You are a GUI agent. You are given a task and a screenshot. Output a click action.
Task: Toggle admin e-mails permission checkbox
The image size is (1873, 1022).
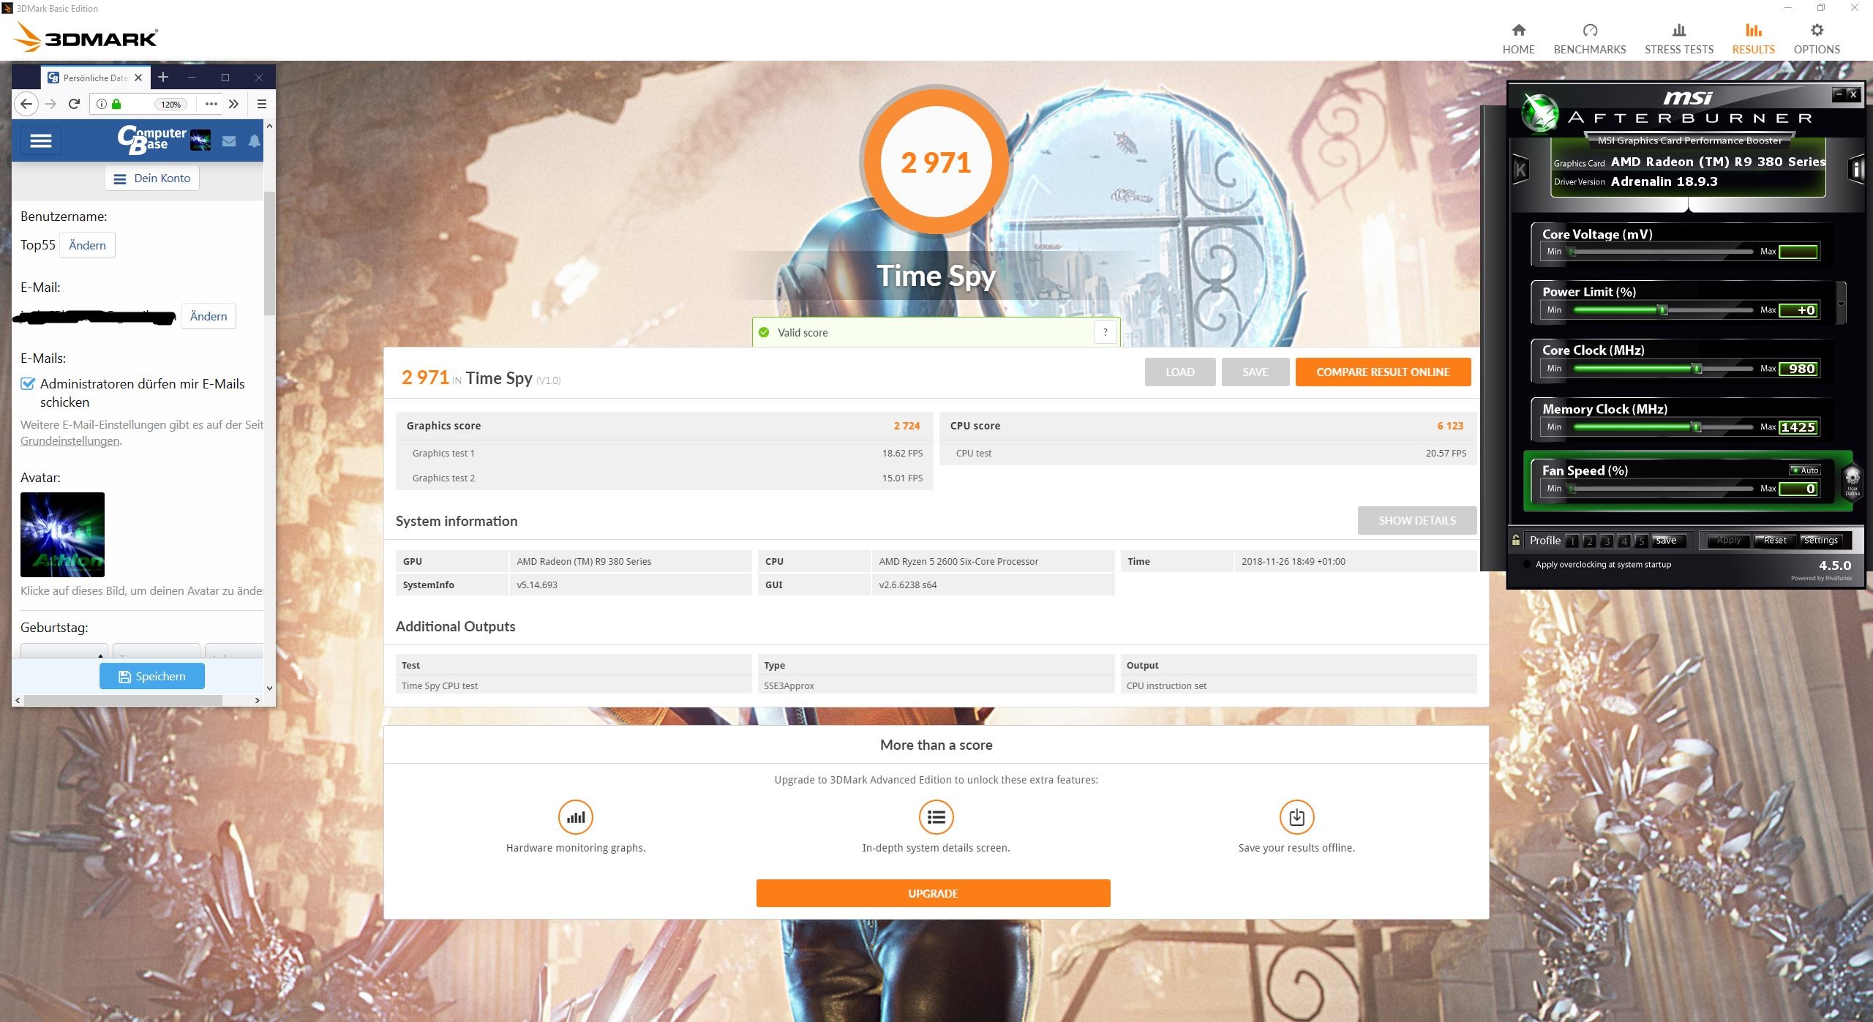[x=28, y=384]
